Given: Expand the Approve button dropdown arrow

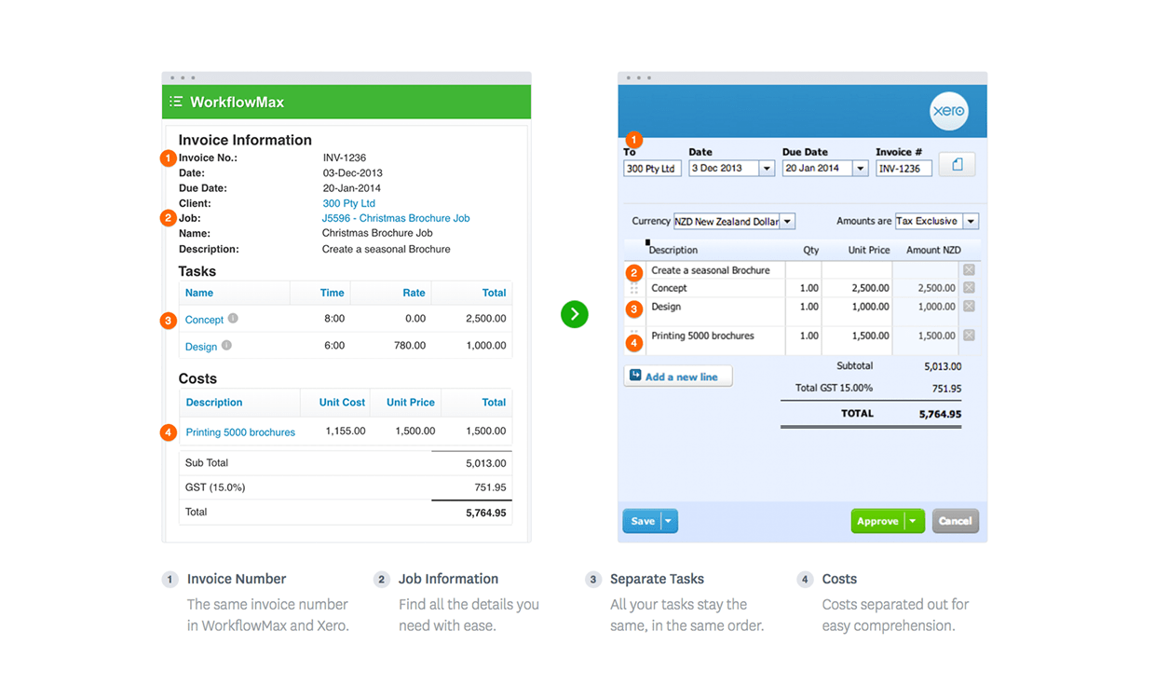Looking at the screenshot, I should coord(914,521).
